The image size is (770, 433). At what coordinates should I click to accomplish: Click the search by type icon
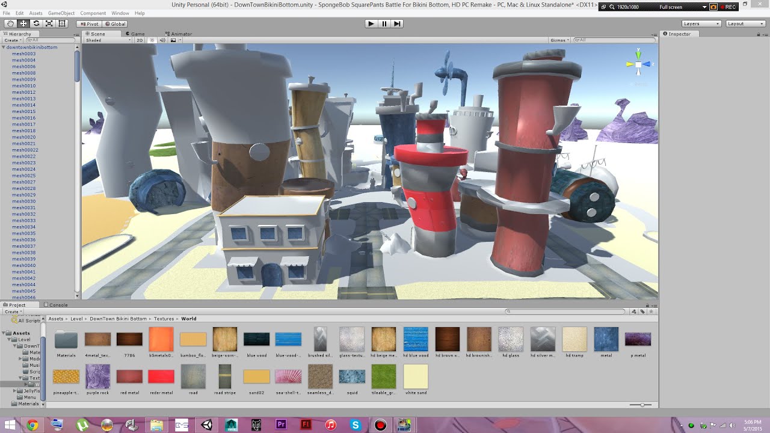(x=634, y=312)
